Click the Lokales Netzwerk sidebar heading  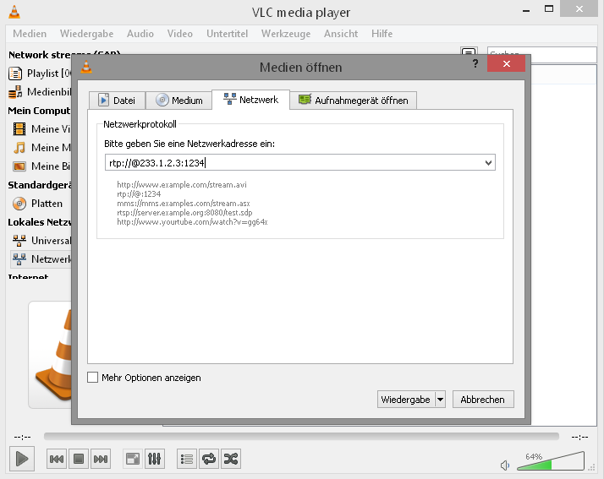40,222
